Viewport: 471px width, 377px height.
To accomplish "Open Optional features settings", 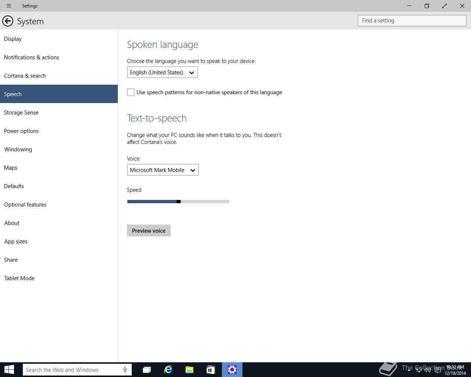I will pyautogui.click(x=59, y=204).
